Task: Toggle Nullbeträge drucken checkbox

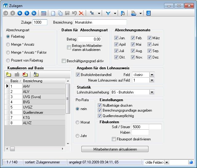Action: click(x=100, y=105)
